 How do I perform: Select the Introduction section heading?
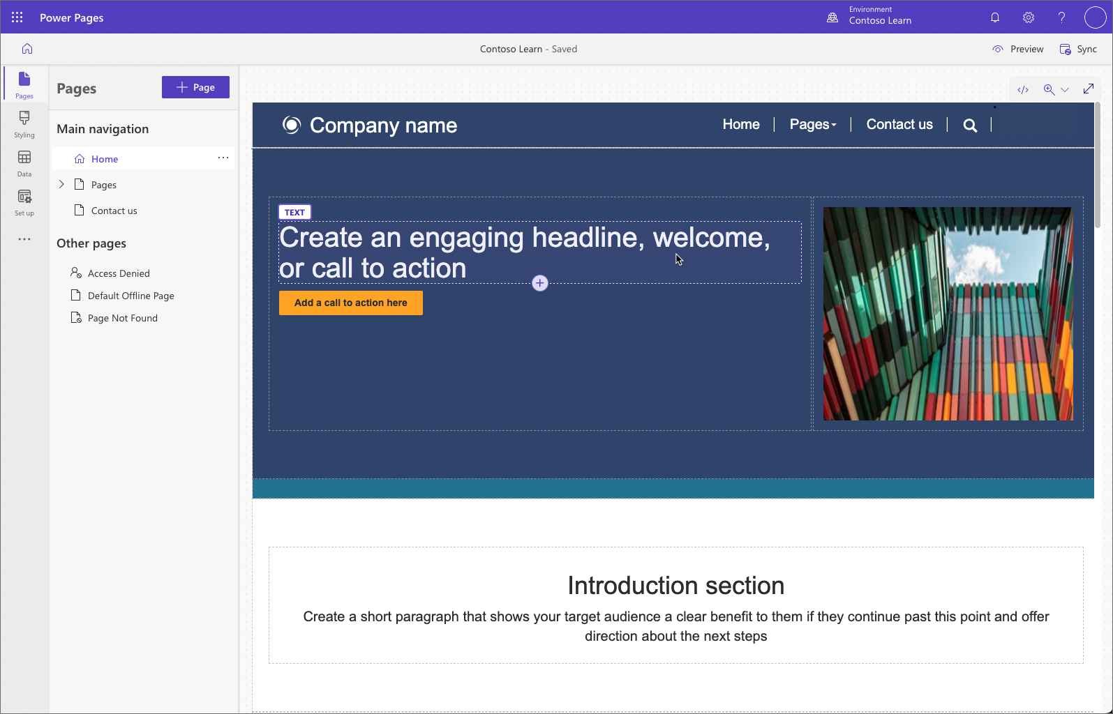(675, 586)
